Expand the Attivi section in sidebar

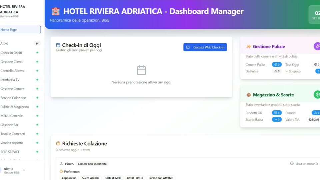click(x=20, y=44)
